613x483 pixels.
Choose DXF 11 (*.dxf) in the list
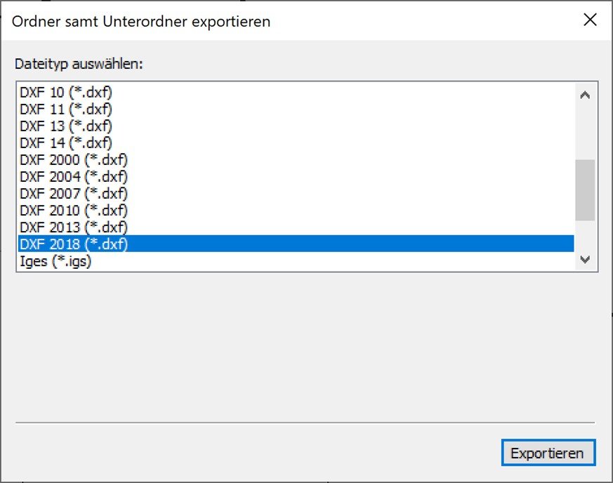(66, 110)
